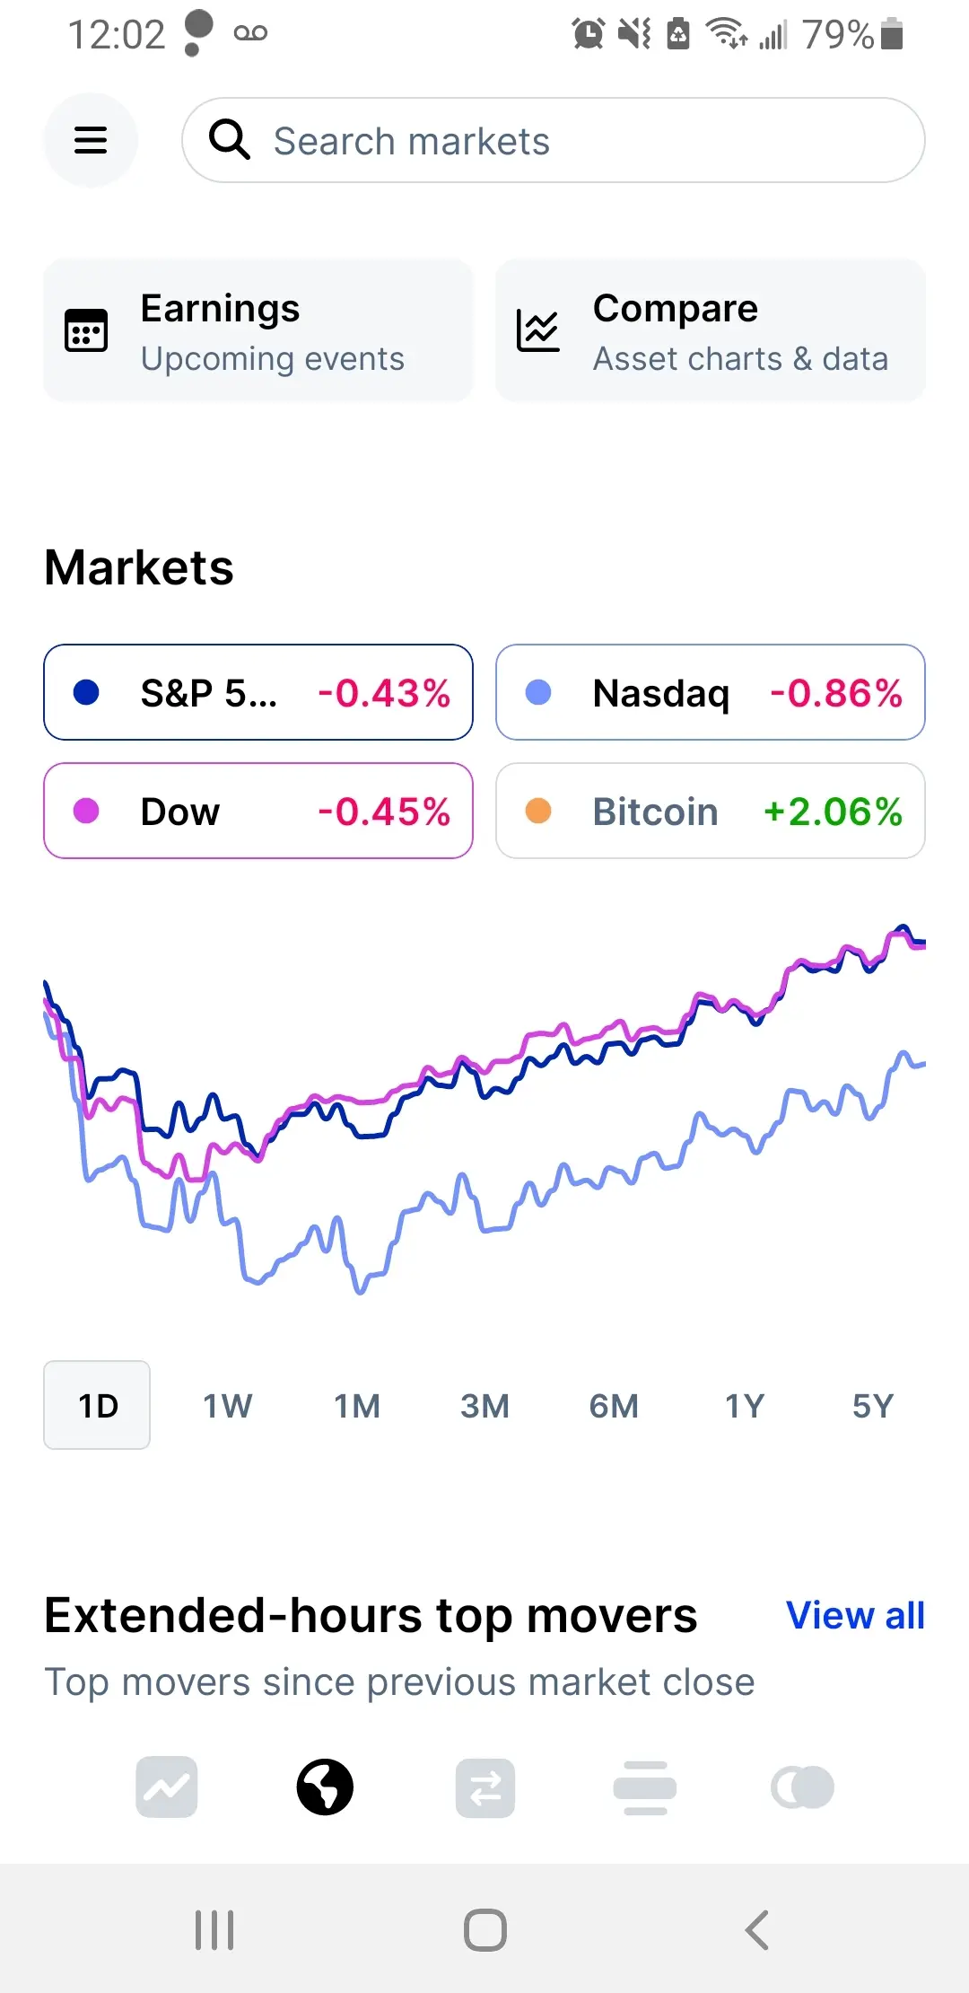Toggle Dow line on chart

[258, 811]
